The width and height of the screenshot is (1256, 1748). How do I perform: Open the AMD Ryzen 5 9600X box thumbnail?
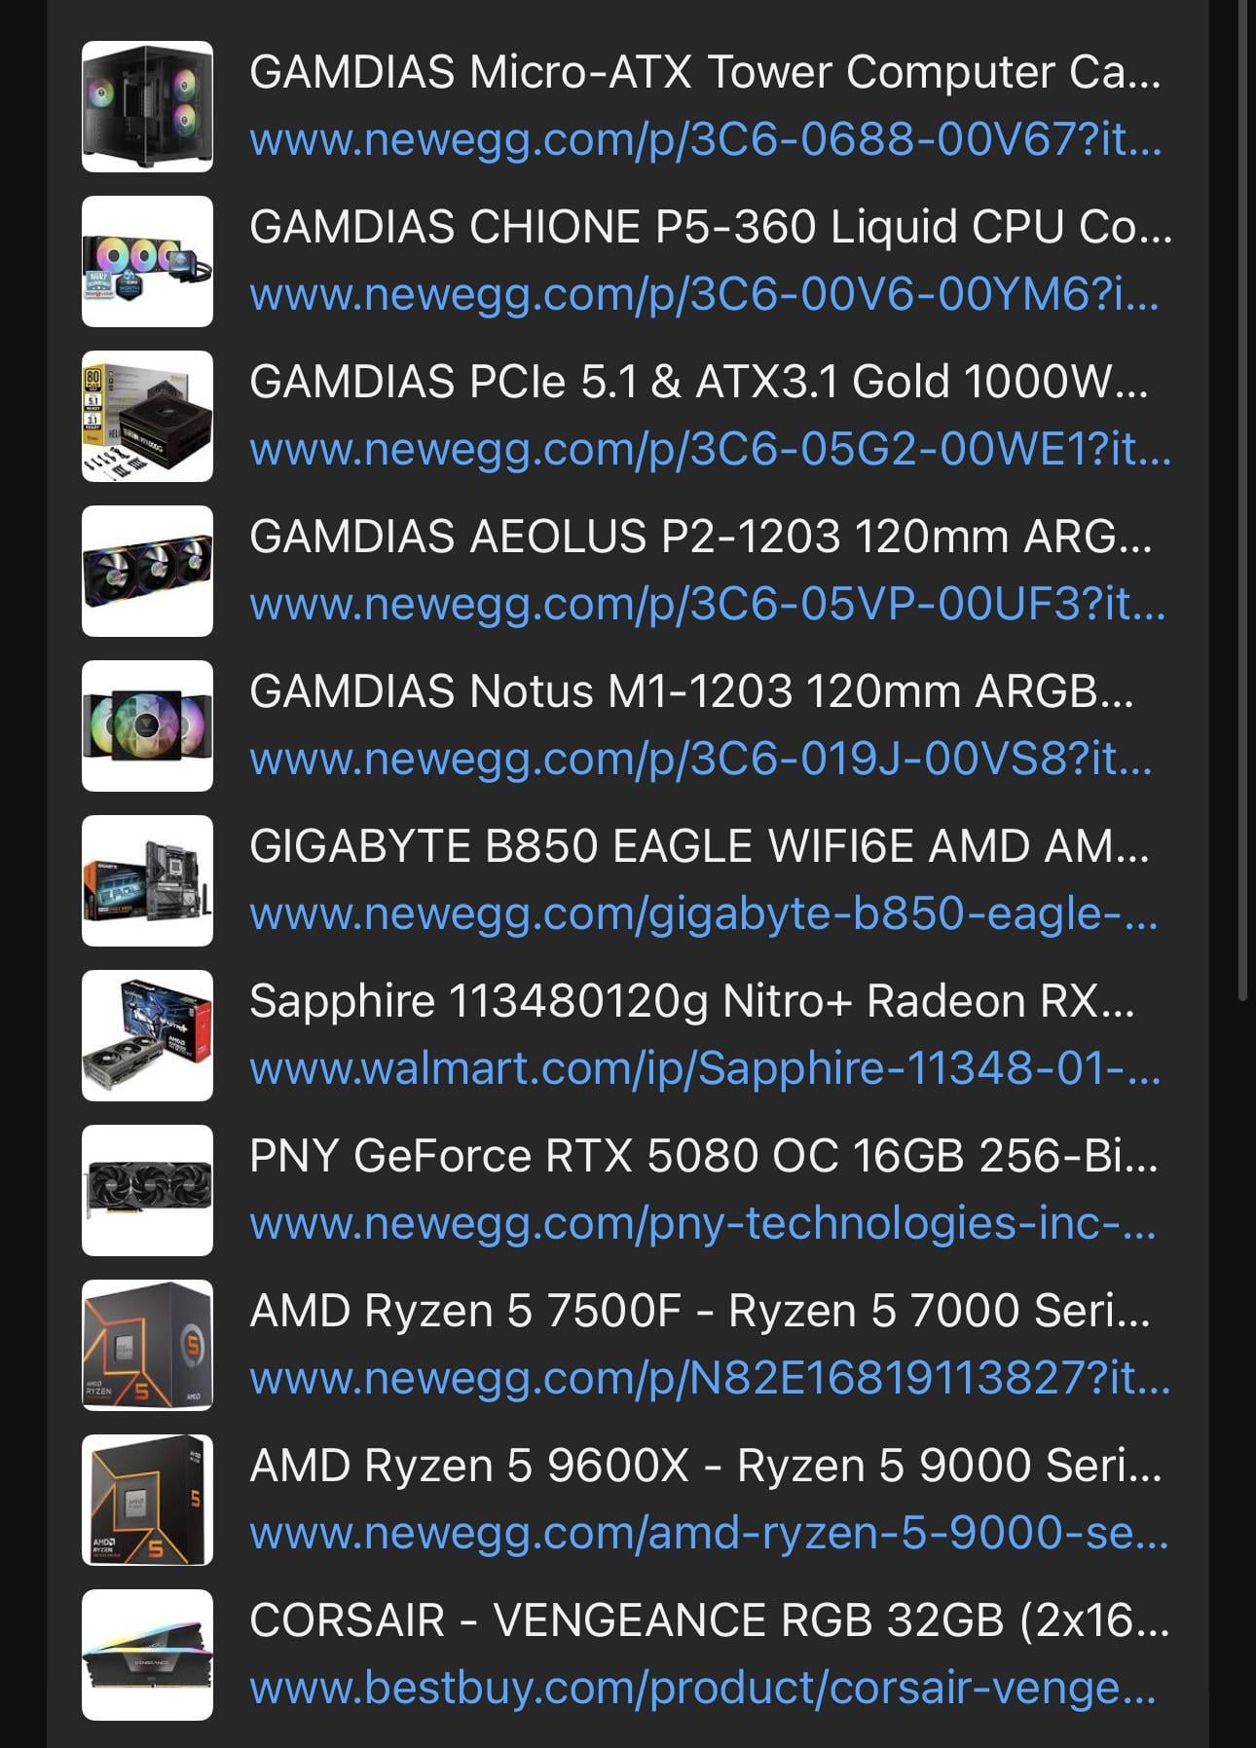point(147,1500)
